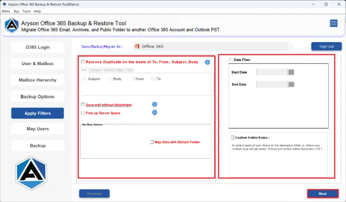Enable Free up Server Space option
The height and width of the screenshot is (202, 346).
pyautogui.click(x=83, y=113)
